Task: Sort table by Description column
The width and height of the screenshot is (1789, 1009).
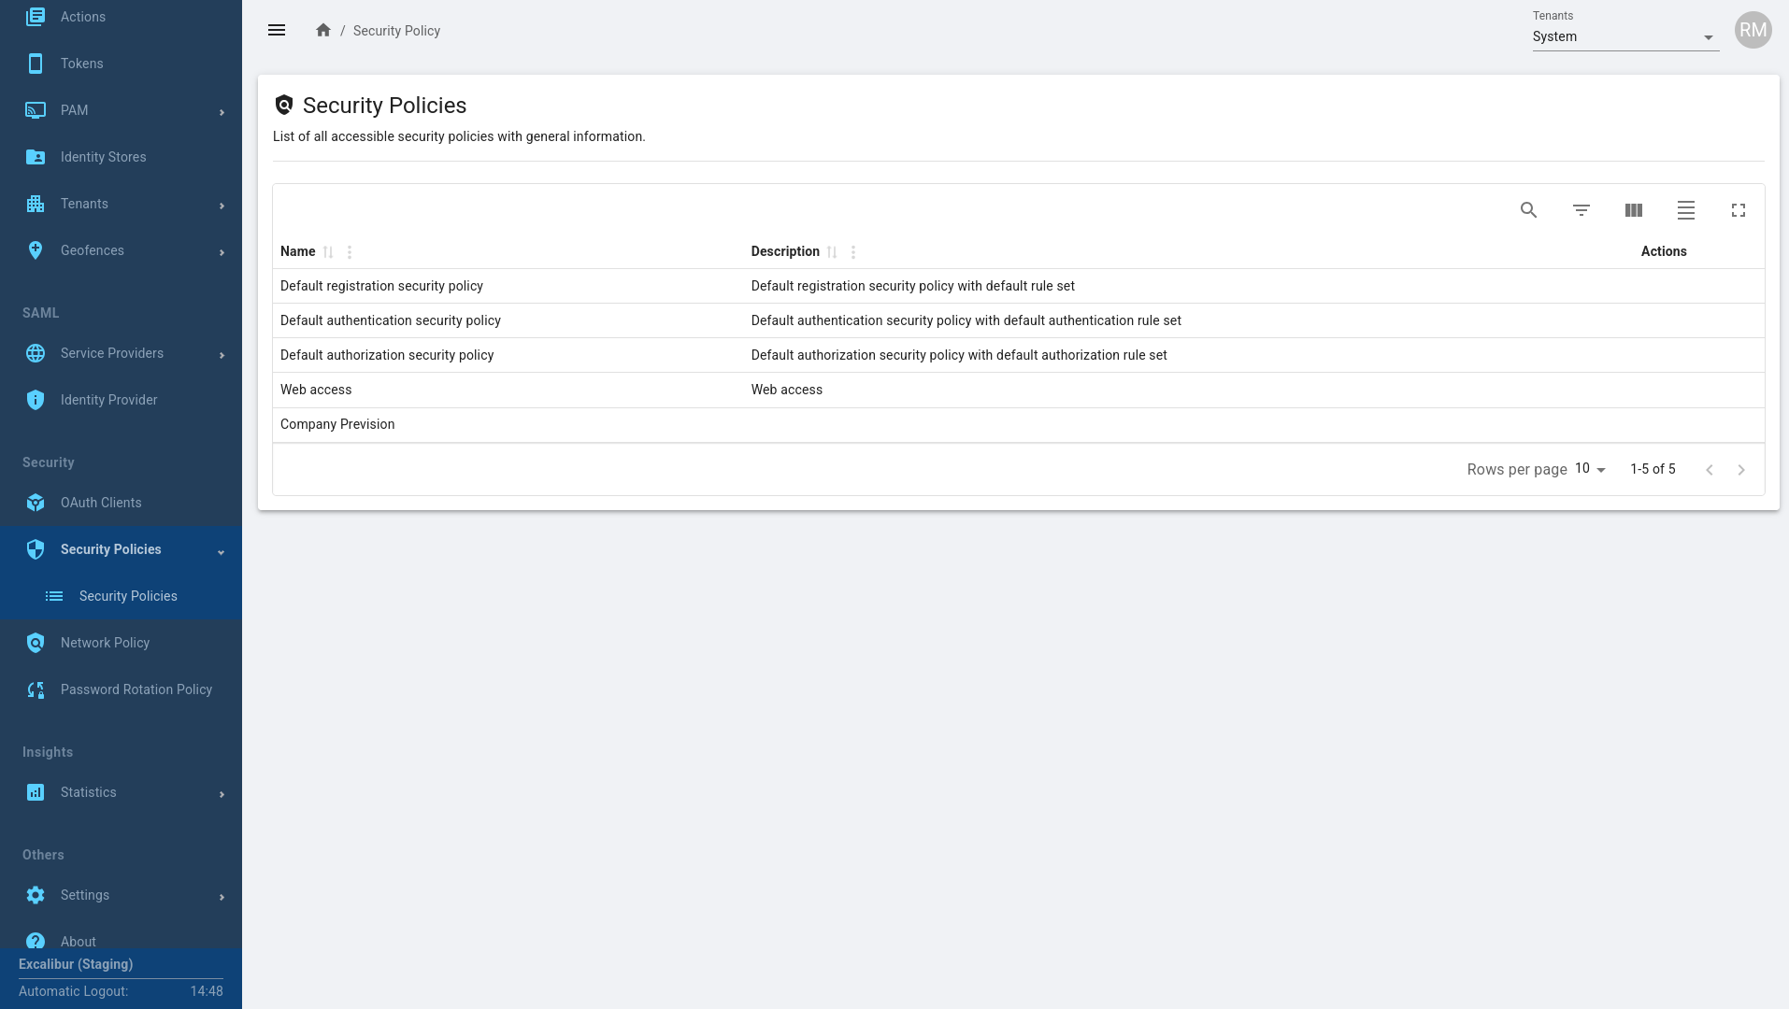Action: click(x=832, y=252)
